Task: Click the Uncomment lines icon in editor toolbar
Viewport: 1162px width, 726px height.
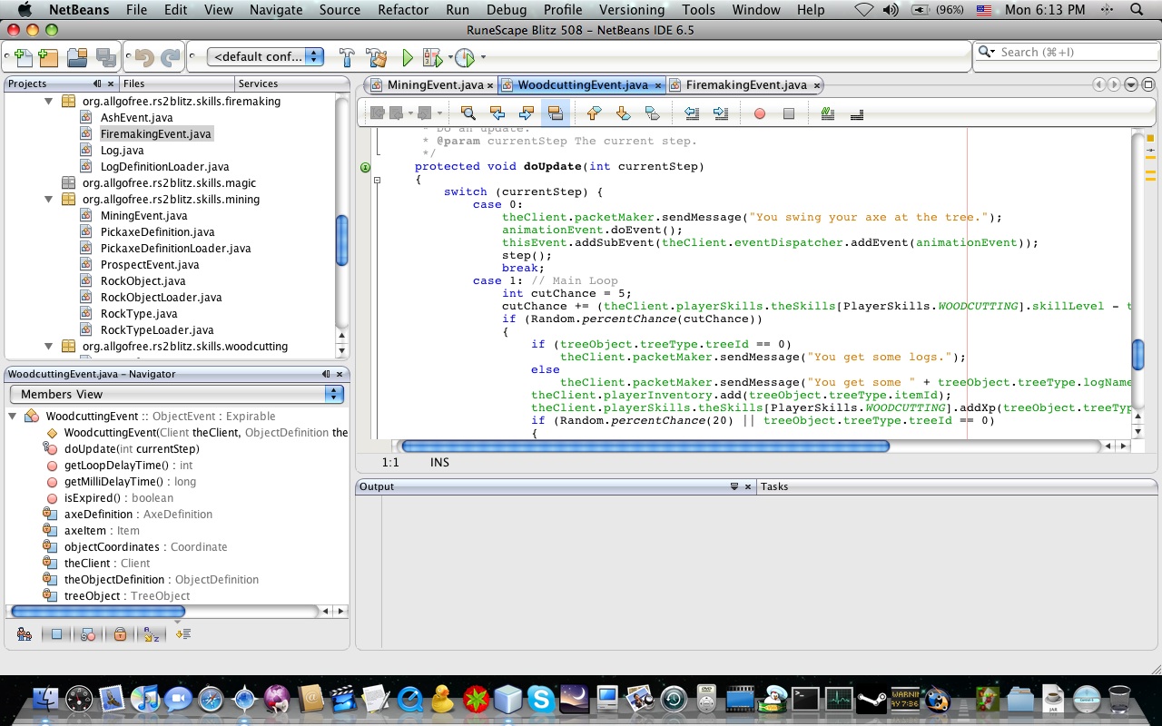Action: click(x=856, y=113)
